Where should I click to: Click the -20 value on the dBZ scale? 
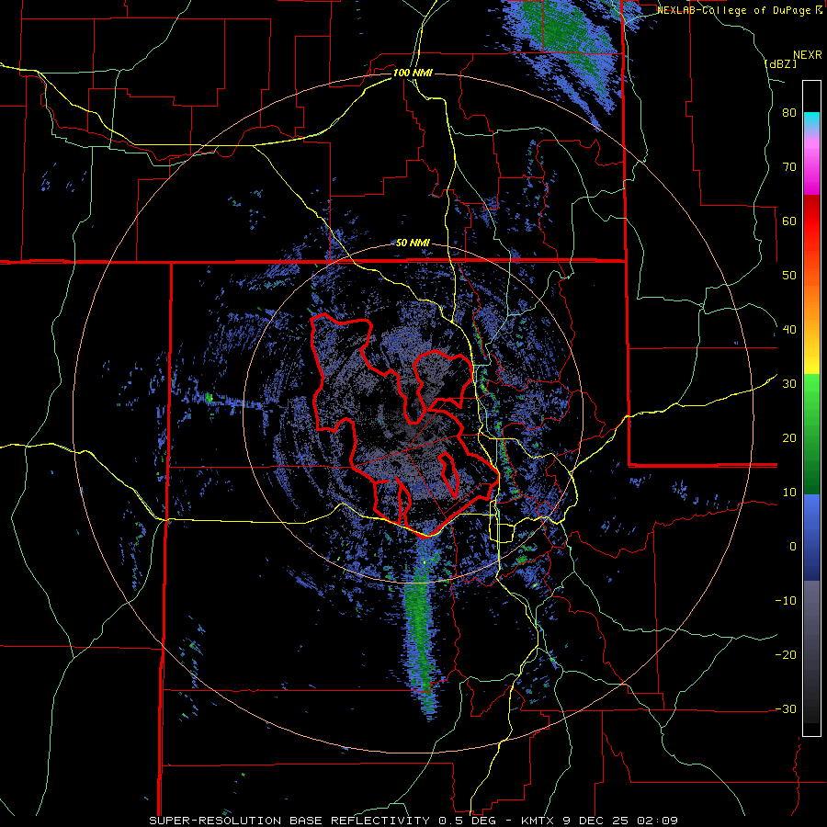point(786,655)
